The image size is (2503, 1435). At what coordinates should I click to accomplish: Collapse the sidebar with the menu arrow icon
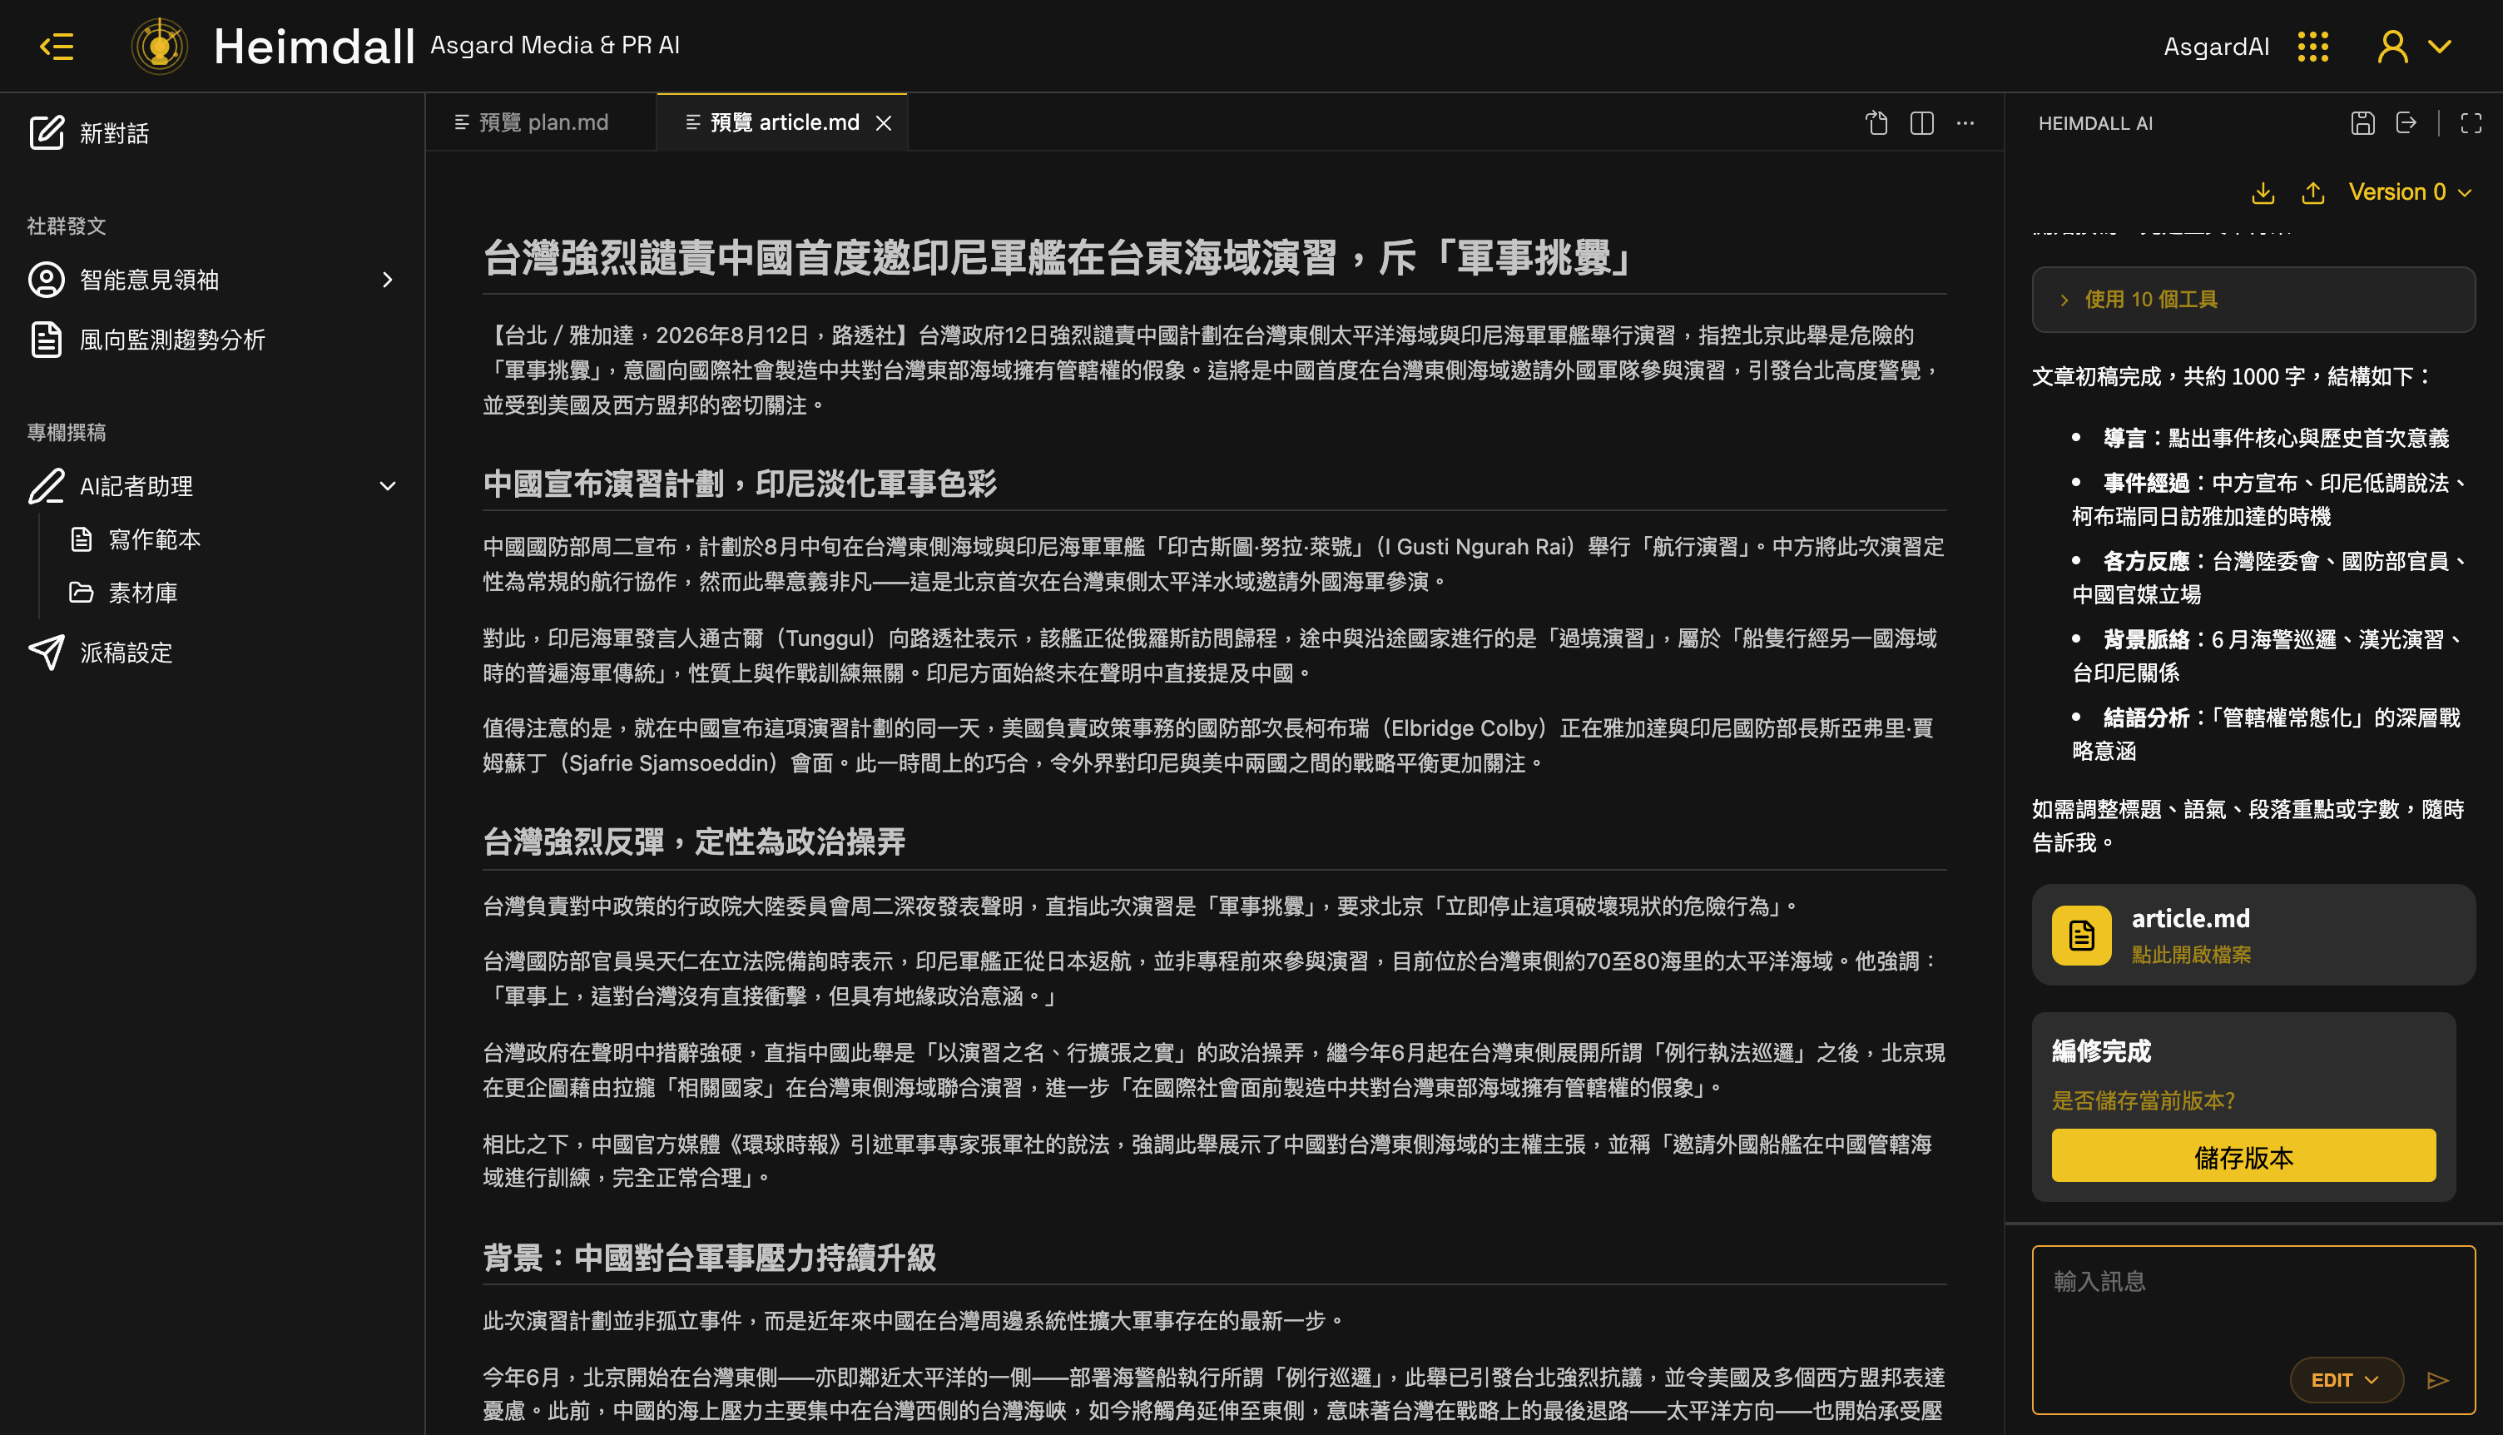pos(56,47)
